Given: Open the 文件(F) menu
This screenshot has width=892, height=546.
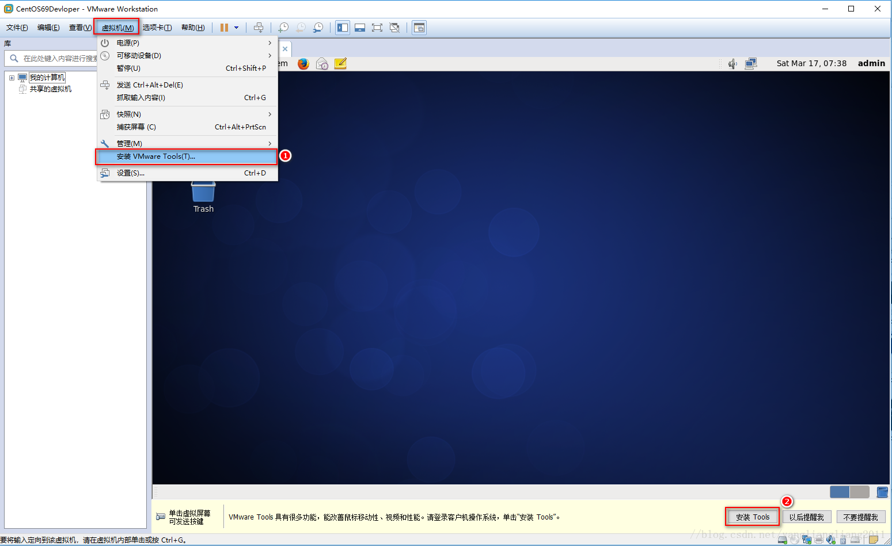Looking at the screenshot, I should click(x=17, y=28).
